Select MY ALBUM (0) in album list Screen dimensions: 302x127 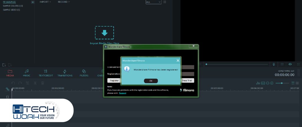tap(9, 2)
